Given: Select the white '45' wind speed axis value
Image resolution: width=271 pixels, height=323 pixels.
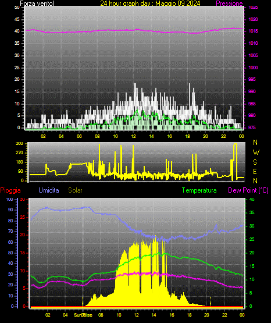Looking at the screenshot, I should point(17,19).
